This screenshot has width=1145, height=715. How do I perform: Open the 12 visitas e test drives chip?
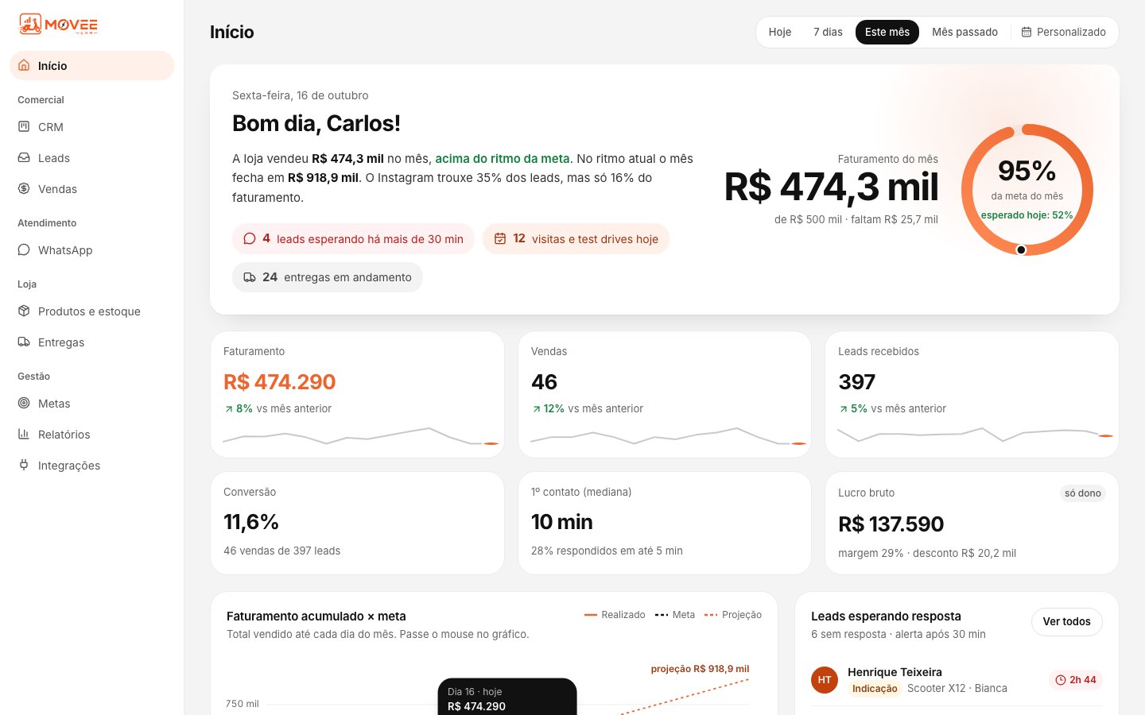tap(576, 238)
